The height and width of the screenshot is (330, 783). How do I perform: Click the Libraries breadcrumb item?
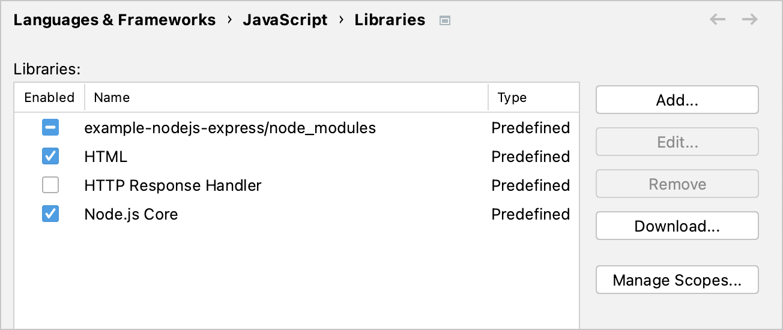pyautogui.click(x=390, y=20)
